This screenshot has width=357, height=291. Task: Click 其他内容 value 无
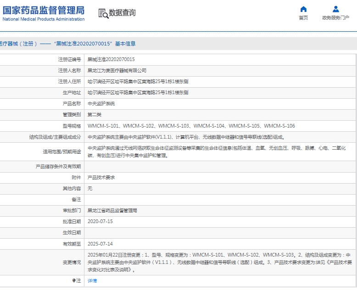pos(90,189)
